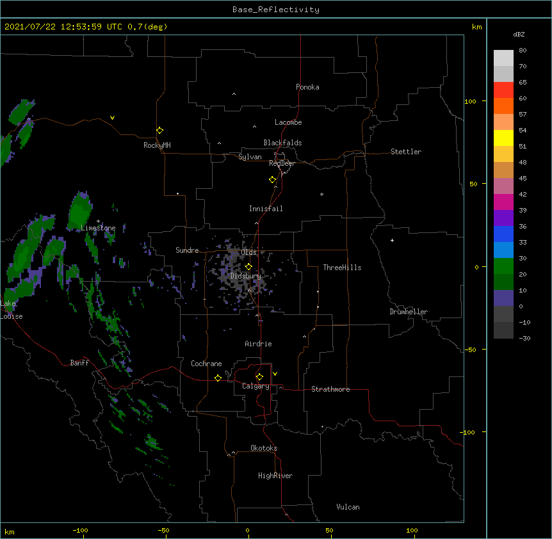
Task: Click the Lake Louise label
Action: [11, 310]
